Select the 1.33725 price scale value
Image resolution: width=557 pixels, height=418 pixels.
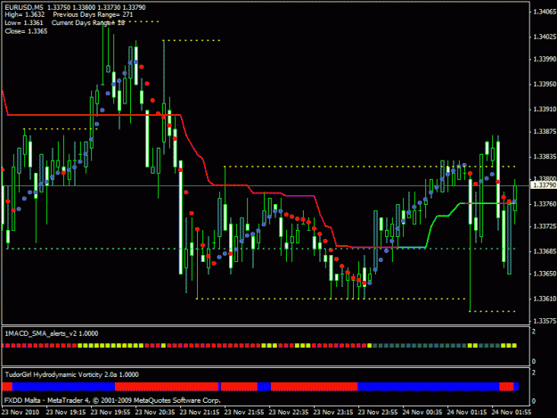[545, 226]
